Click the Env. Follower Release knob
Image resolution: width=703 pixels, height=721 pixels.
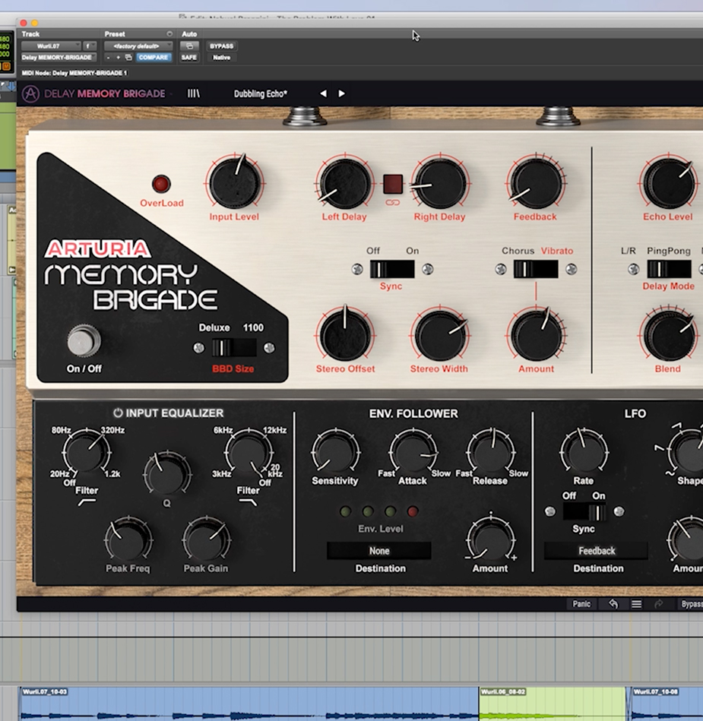490,451
